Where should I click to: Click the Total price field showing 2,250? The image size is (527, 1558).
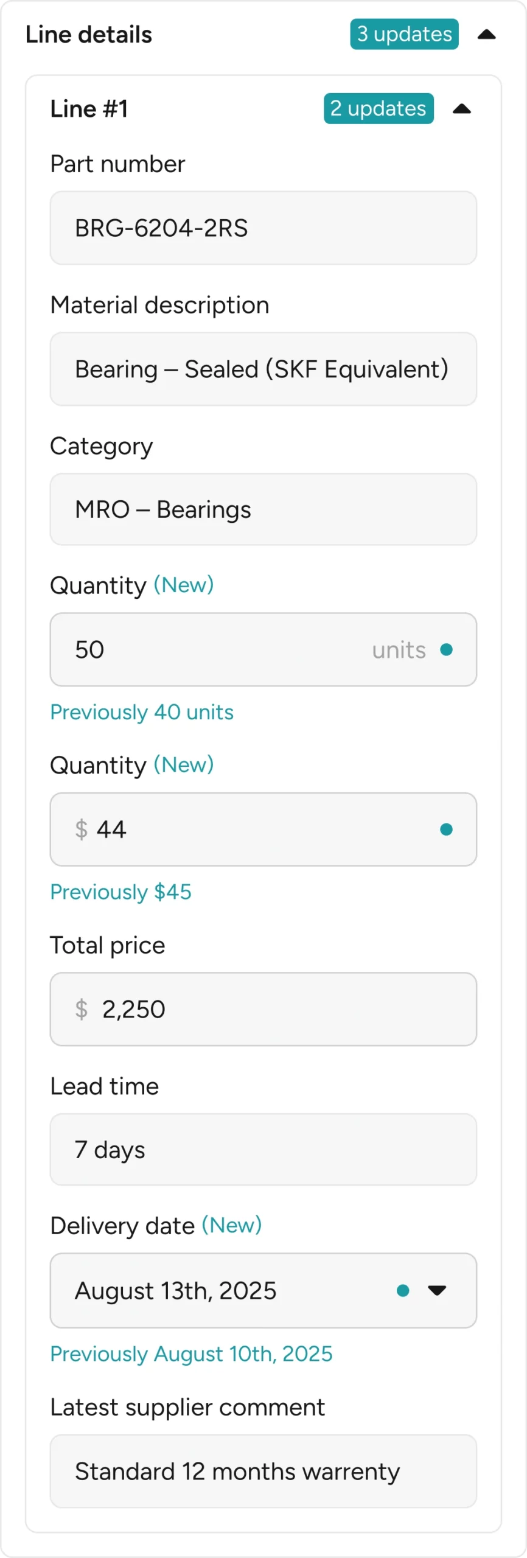coord(263,1009)
